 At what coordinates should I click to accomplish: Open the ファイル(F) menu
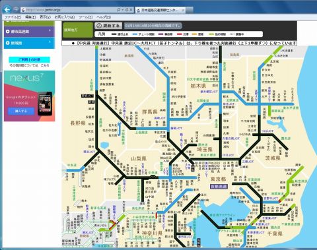pyautogui.click(x=13, y=17)
